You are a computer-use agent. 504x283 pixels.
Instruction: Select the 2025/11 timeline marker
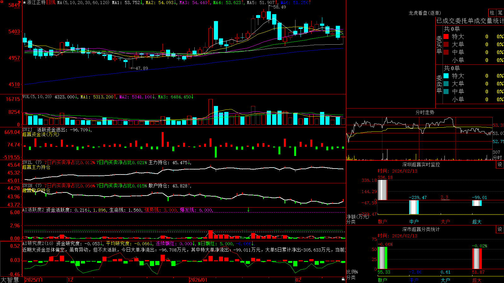(34, 280)
